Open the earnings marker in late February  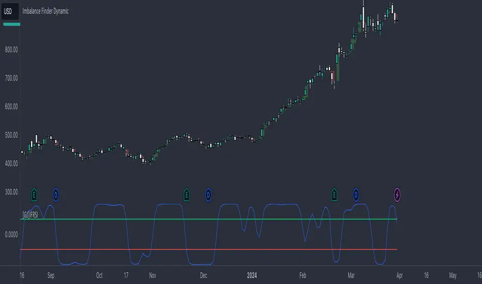point(334,195)
